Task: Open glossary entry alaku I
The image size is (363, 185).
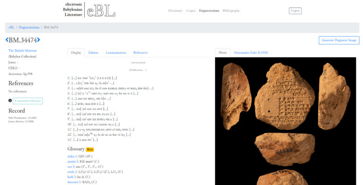Action: [x=72, y=156]
